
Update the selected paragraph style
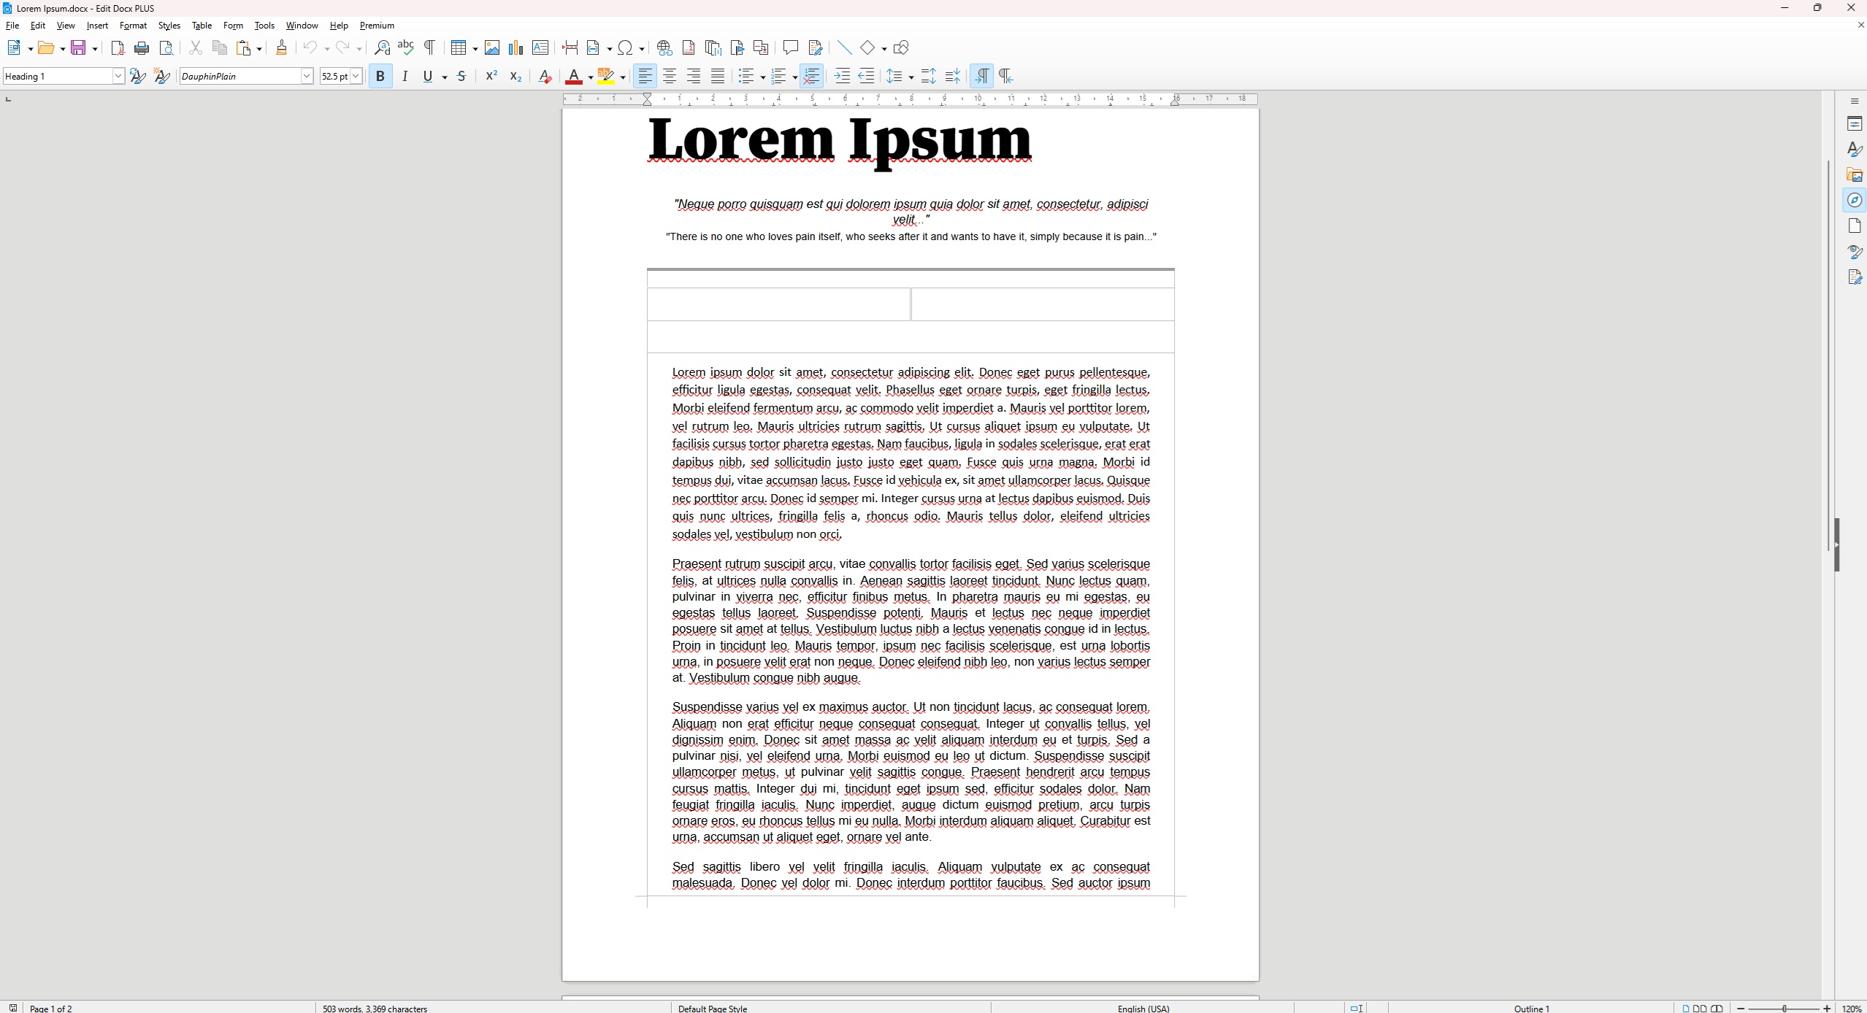pos(137,77)
